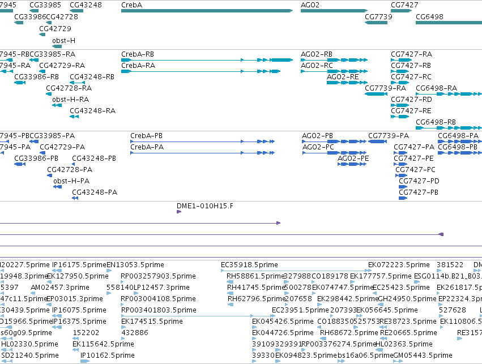482x364 pixels.
Task: Click the AGO2-RB transcript label
Action: tap(316, 54)
